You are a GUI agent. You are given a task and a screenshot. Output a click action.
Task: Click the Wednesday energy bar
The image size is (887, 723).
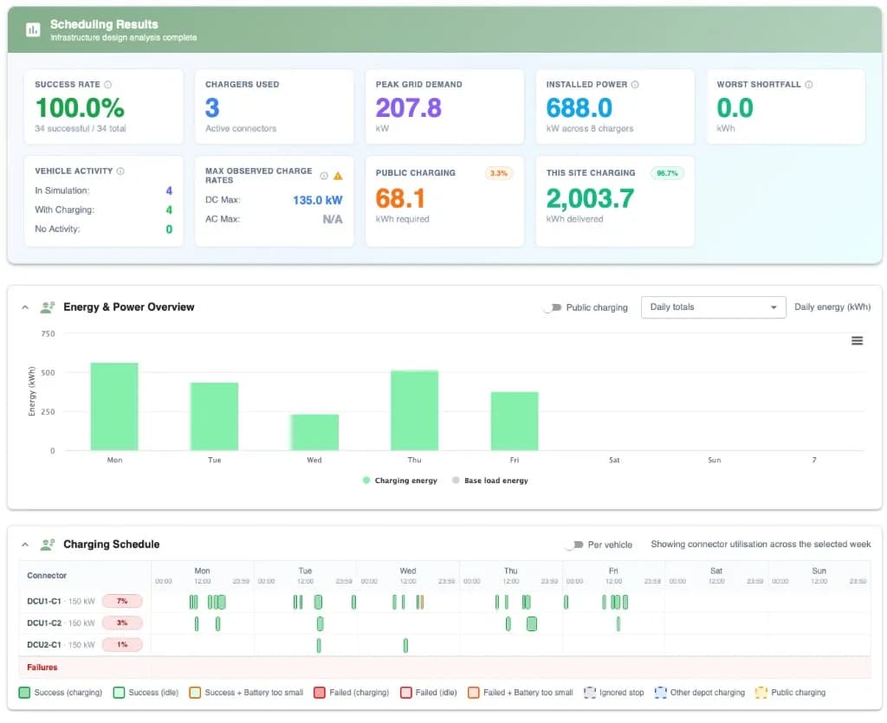[314, 432]
